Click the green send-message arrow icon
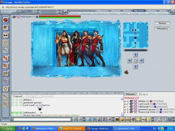This screenshot has width=175, height=131. click(x=75, y=119)
